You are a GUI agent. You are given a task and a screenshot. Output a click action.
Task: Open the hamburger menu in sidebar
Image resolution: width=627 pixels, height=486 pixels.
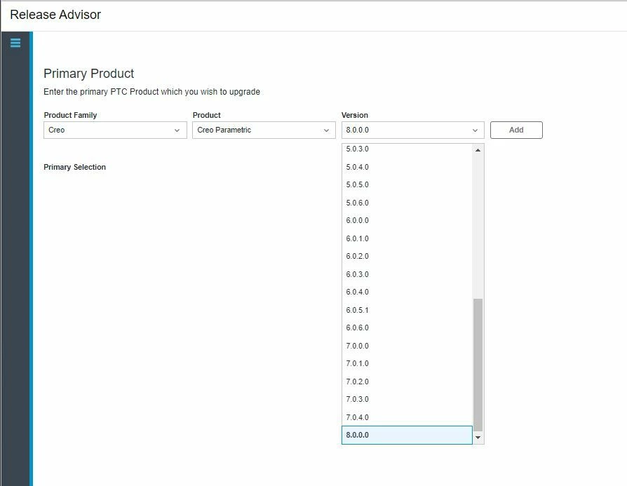[x=15, y=43]
